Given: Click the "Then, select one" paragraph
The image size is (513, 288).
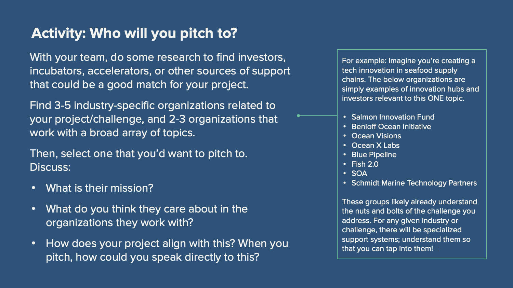Looking at the screenshot, I should (x=139, y=154).
